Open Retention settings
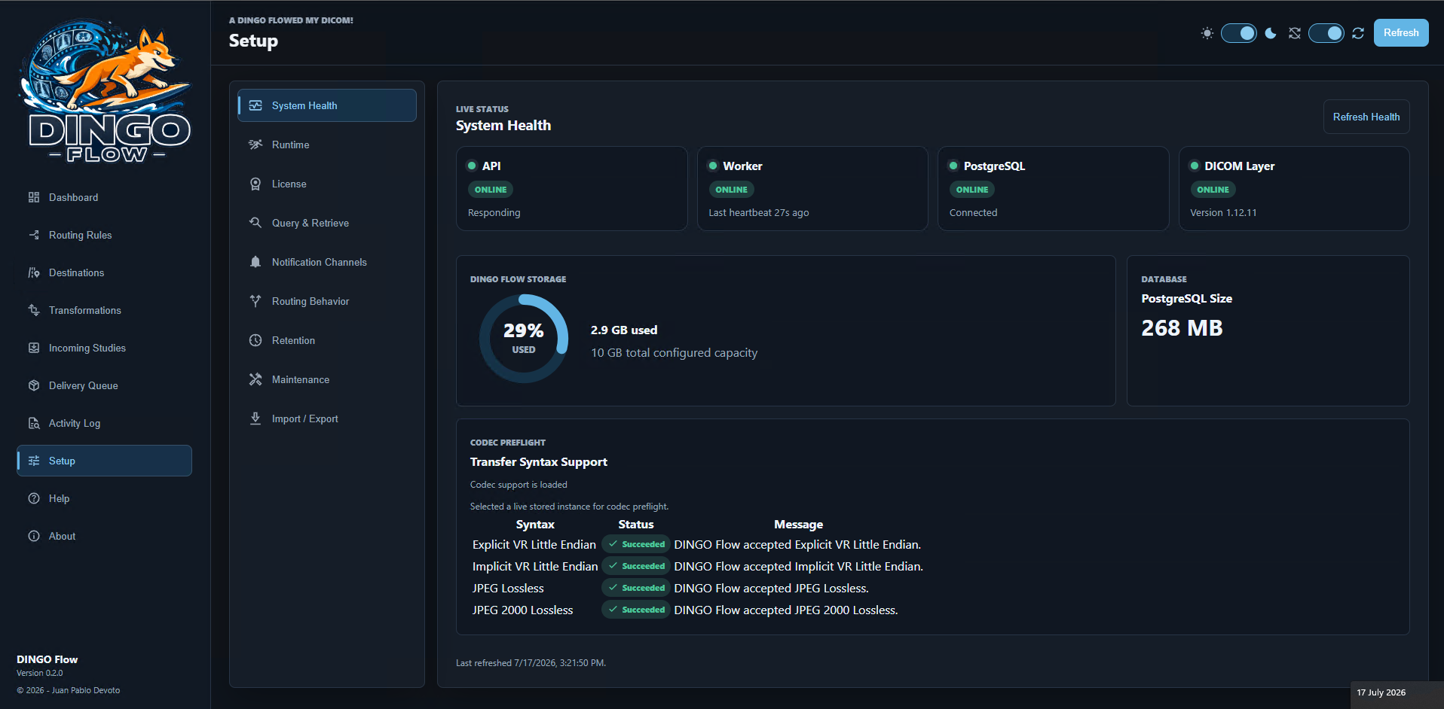The image size is (1444, 709). 327,340
